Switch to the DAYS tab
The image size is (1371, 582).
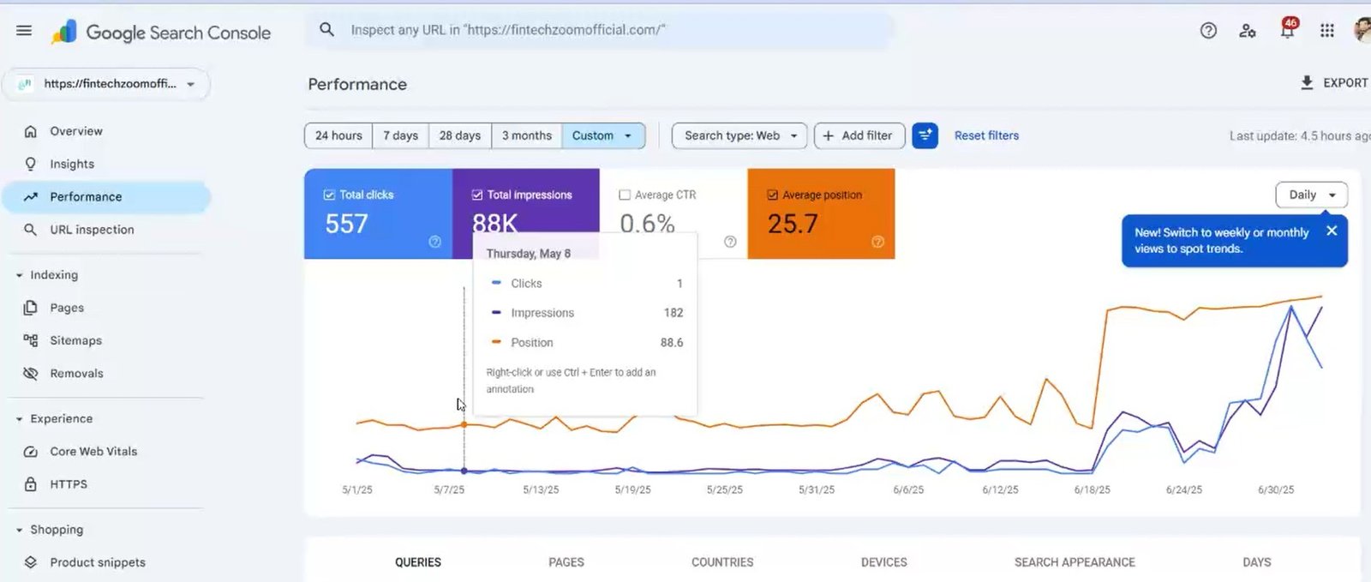tap(1257, 562)
